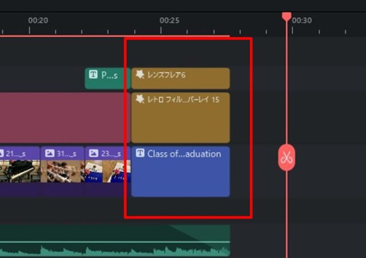366x258 pixels.
Task: Click the 00:25 mark on the time ruler
Action: pos(169,21)
